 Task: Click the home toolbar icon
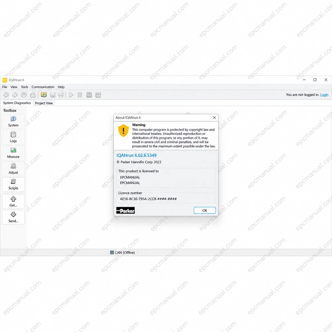coord(33,95)
